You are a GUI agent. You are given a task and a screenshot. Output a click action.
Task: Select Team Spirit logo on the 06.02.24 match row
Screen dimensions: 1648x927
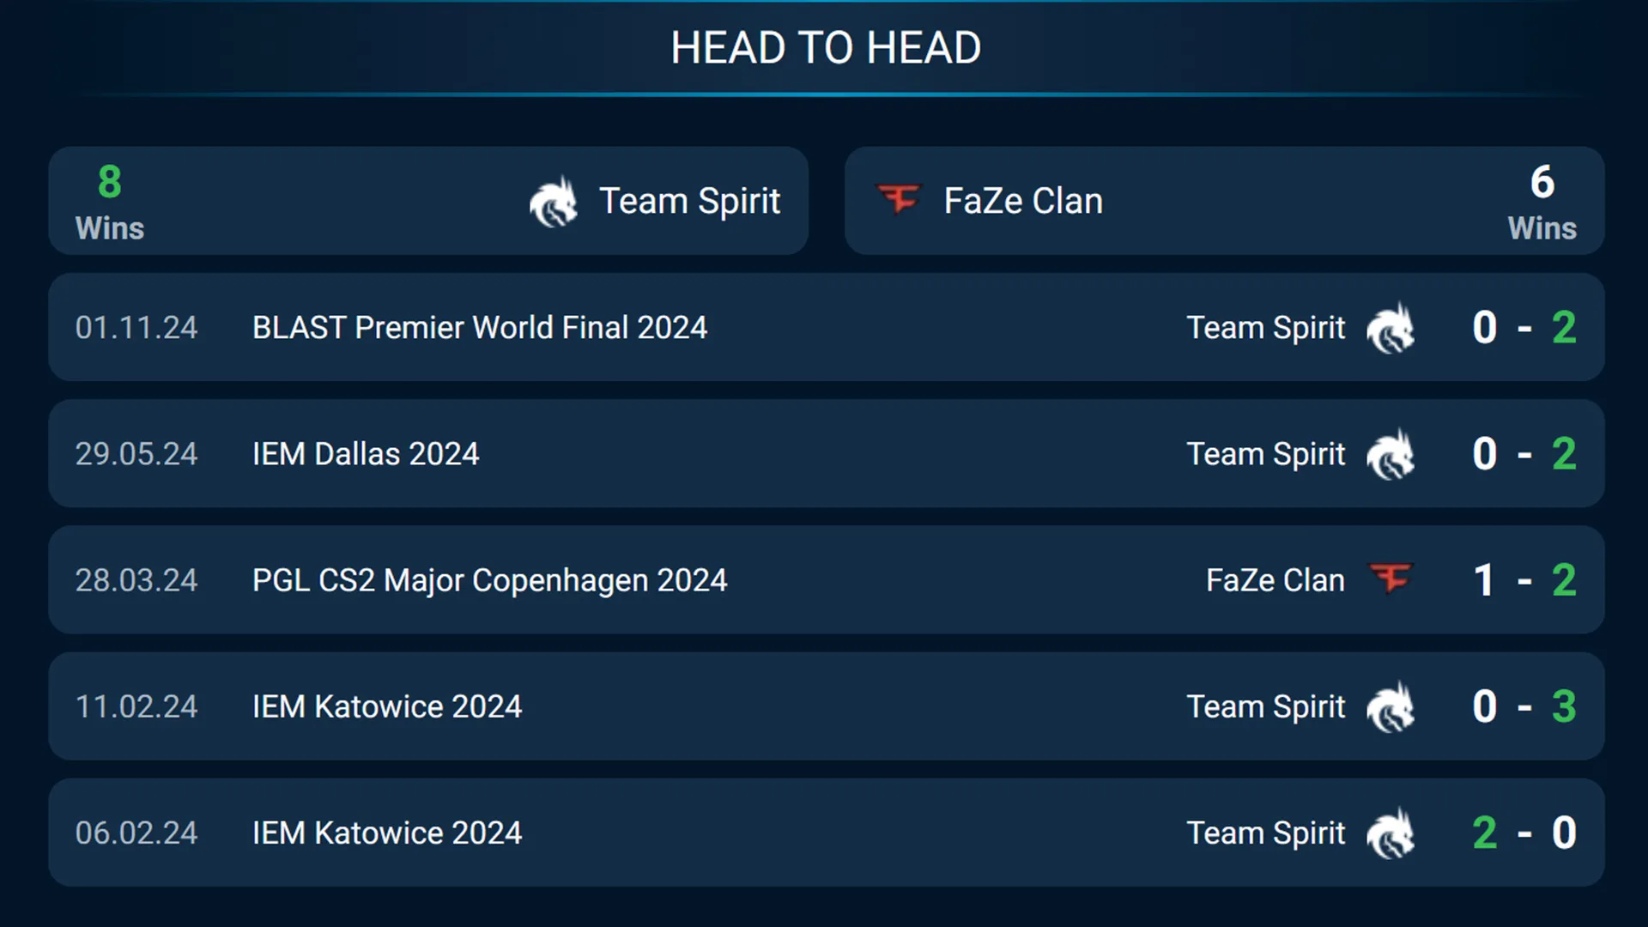(x=1390, y=832)
